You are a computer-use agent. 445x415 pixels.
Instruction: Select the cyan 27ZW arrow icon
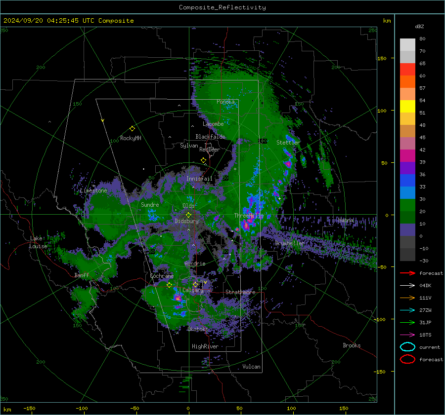pyautogui.click(x=407, y=310)
